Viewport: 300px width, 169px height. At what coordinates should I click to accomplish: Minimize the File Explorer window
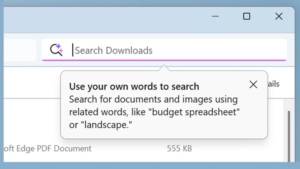coord(215,16)
